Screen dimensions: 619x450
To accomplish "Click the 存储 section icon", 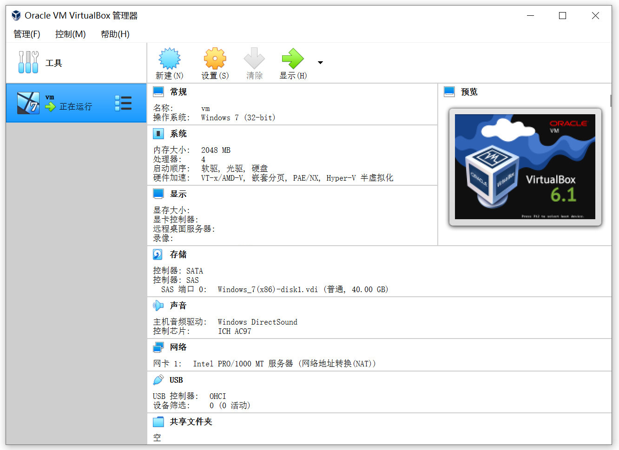I will click(158, 254).
